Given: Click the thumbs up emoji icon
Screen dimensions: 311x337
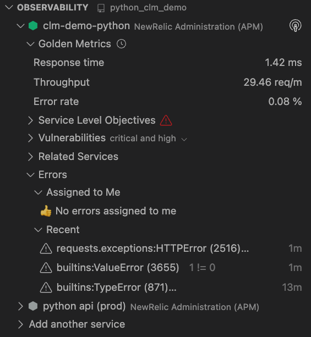Looking at the screenshot, I should click(46, 211).
